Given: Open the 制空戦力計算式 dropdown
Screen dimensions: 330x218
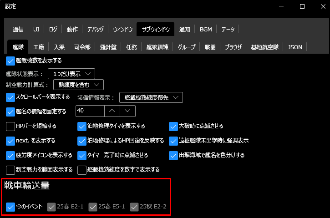Looking at the screenshot, I should click(x=78, y=85).
